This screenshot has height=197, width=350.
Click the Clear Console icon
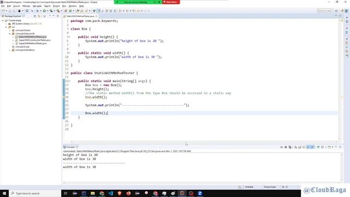click(295, 147)
